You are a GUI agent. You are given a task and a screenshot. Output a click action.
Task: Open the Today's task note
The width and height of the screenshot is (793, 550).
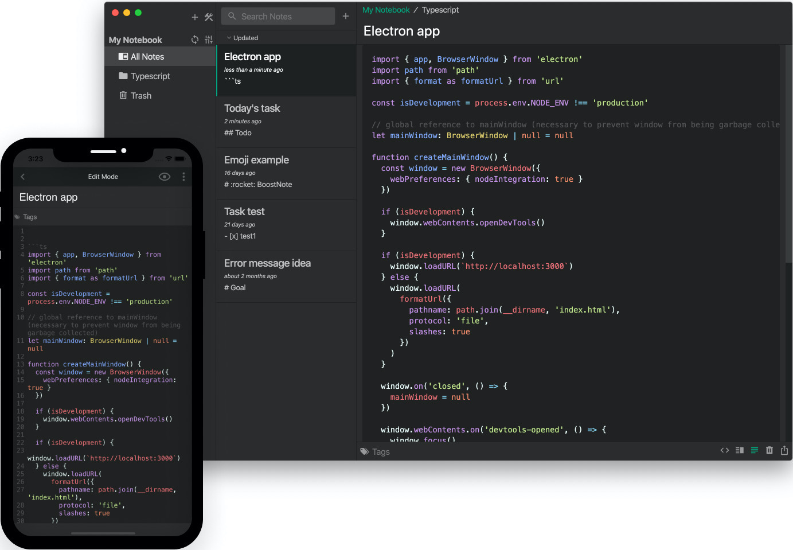coord(287,122)
